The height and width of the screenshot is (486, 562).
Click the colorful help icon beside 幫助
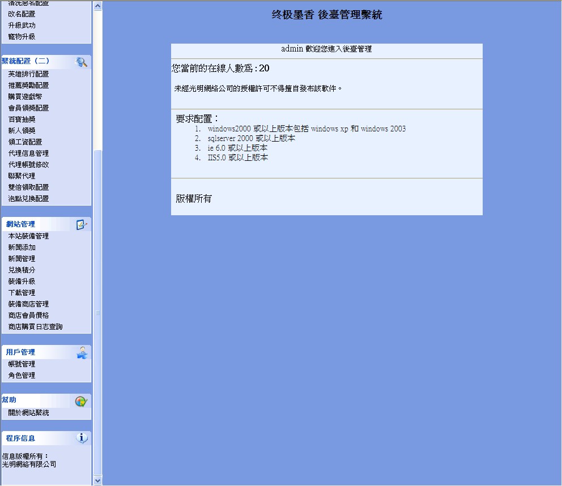[82, 401]
